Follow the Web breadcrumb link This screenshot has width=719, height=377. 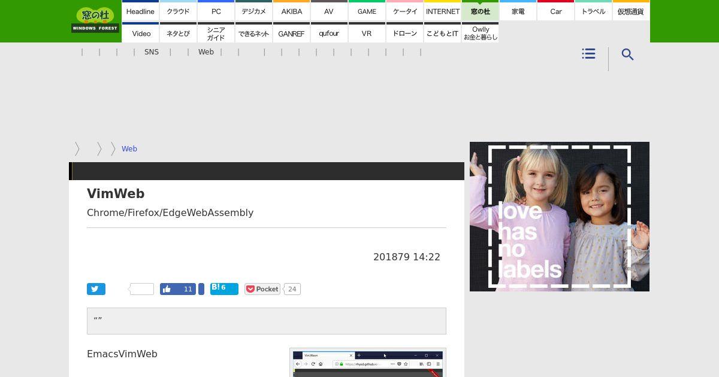click(x=129, y=149)
